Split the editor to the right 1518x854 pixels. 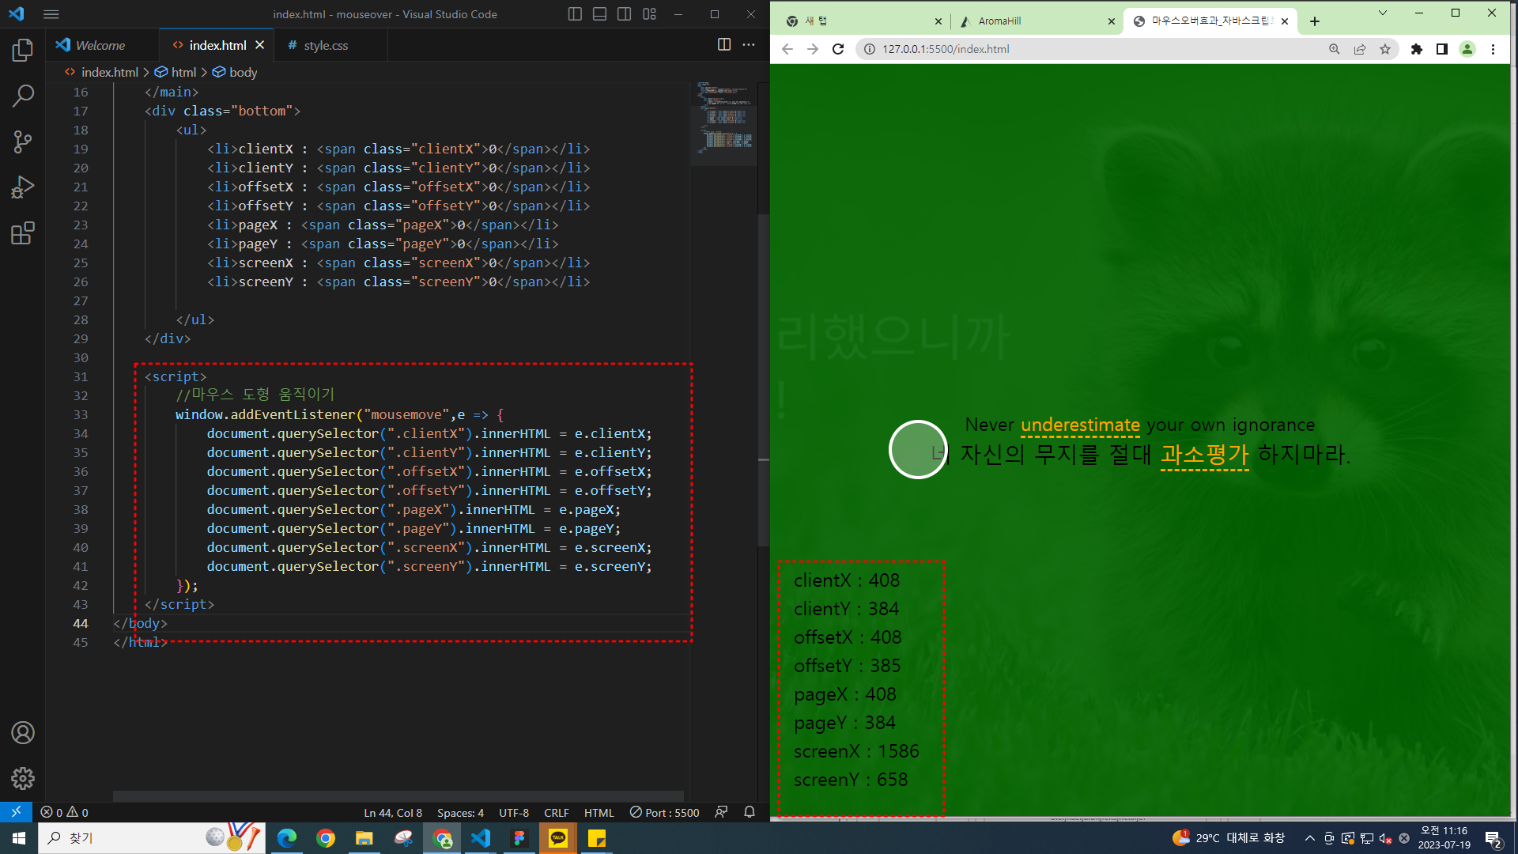[723, 45]
